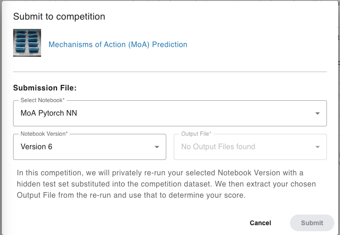This screenshot has width=340, height=235.
Task: Click the blue pills competition thumbnail
Action: tap(27, 43)
